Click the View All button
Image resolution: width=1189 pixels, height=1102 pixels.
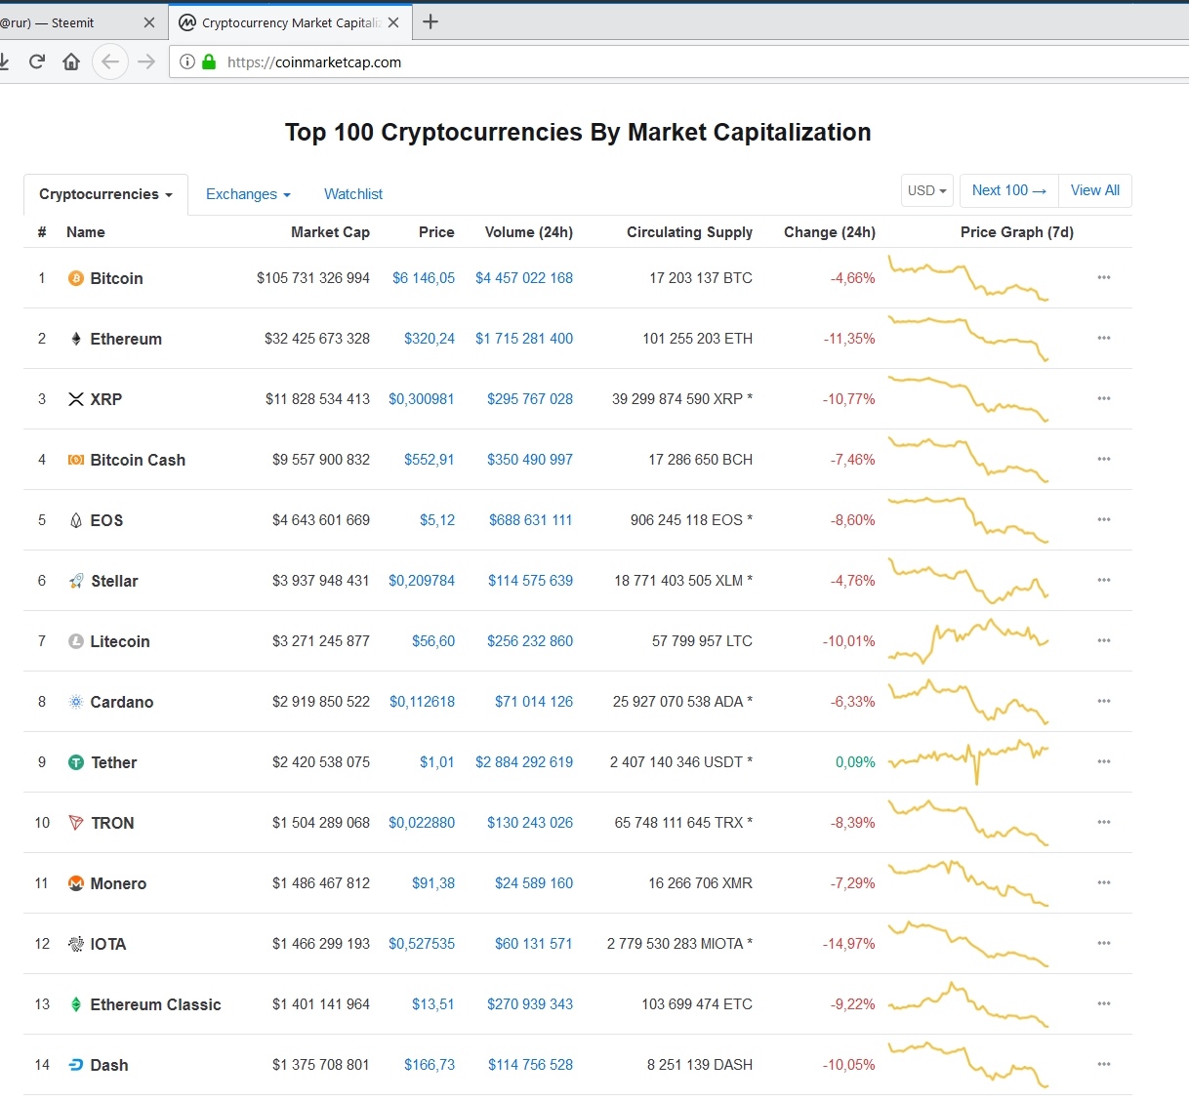click(1095, 190)
